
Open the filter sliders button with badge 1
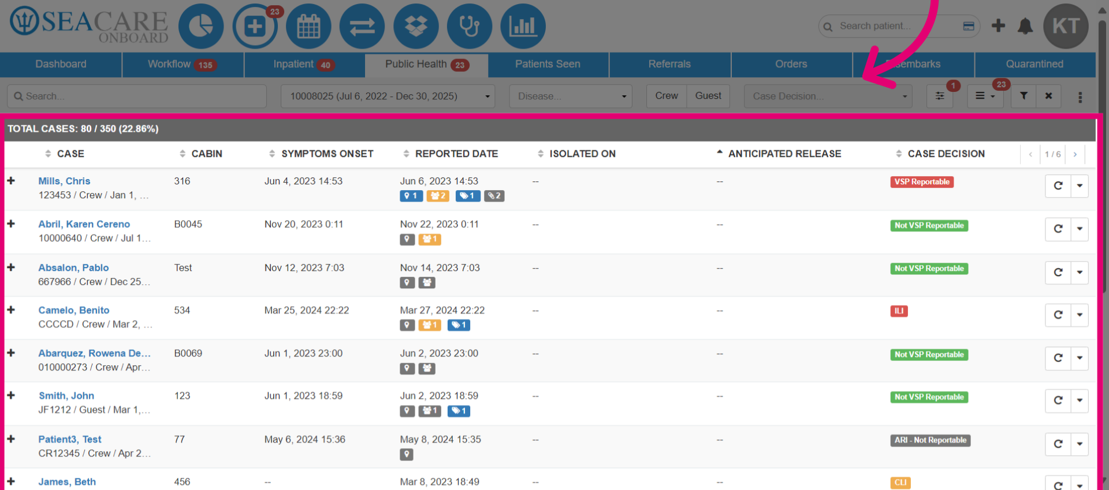940,96
